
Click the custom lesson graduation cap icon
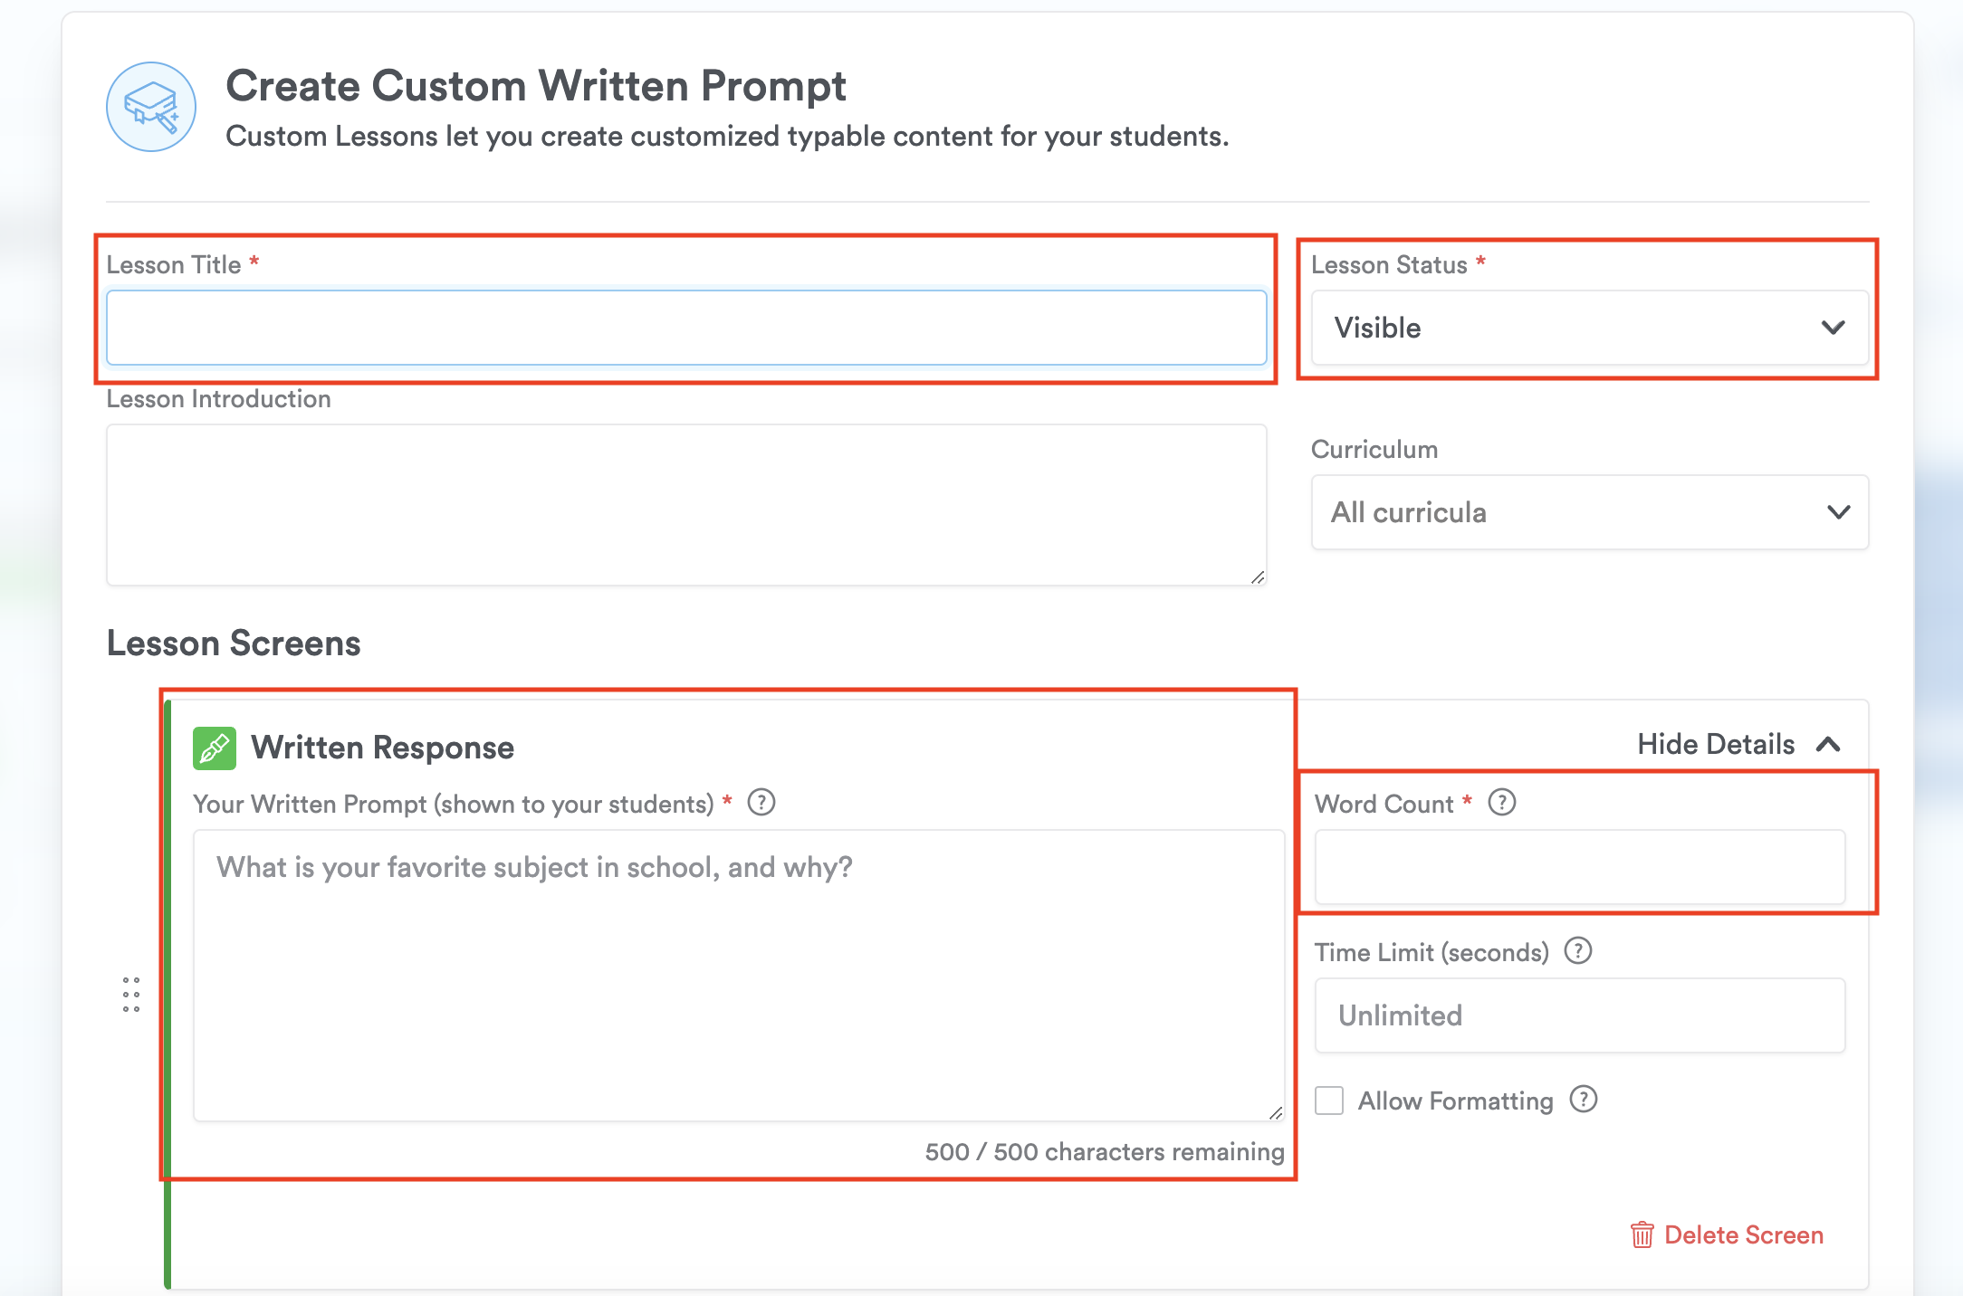tap(151, 107)
